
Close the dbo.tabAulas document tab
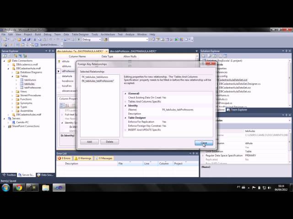(106, 51)
